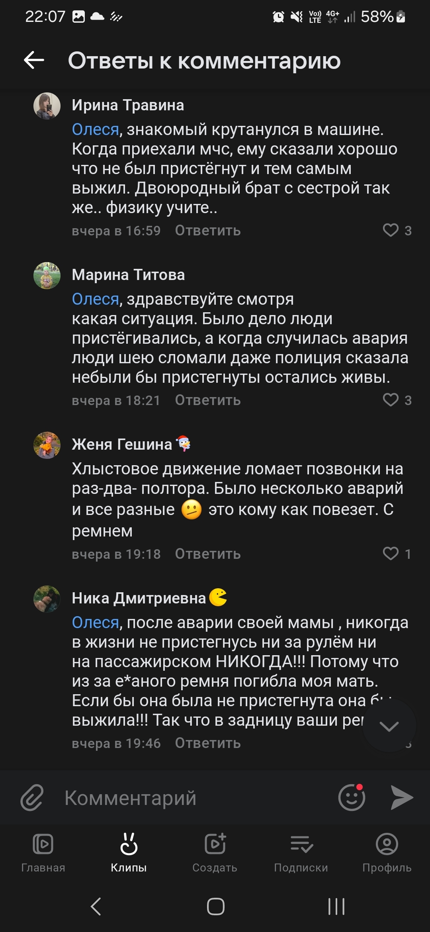Open Ника Дмитриевна's avatar
Screen dimensions: 430x932
tap(47, 599)
